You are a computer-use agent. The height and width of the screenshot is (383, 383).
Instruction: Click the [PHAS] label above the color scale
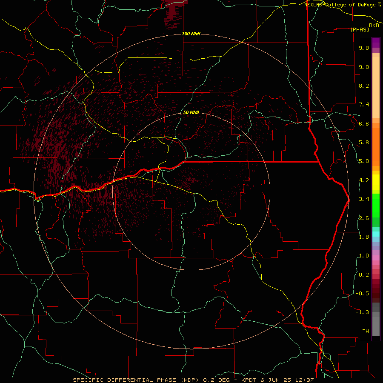(x=360, y=30)
